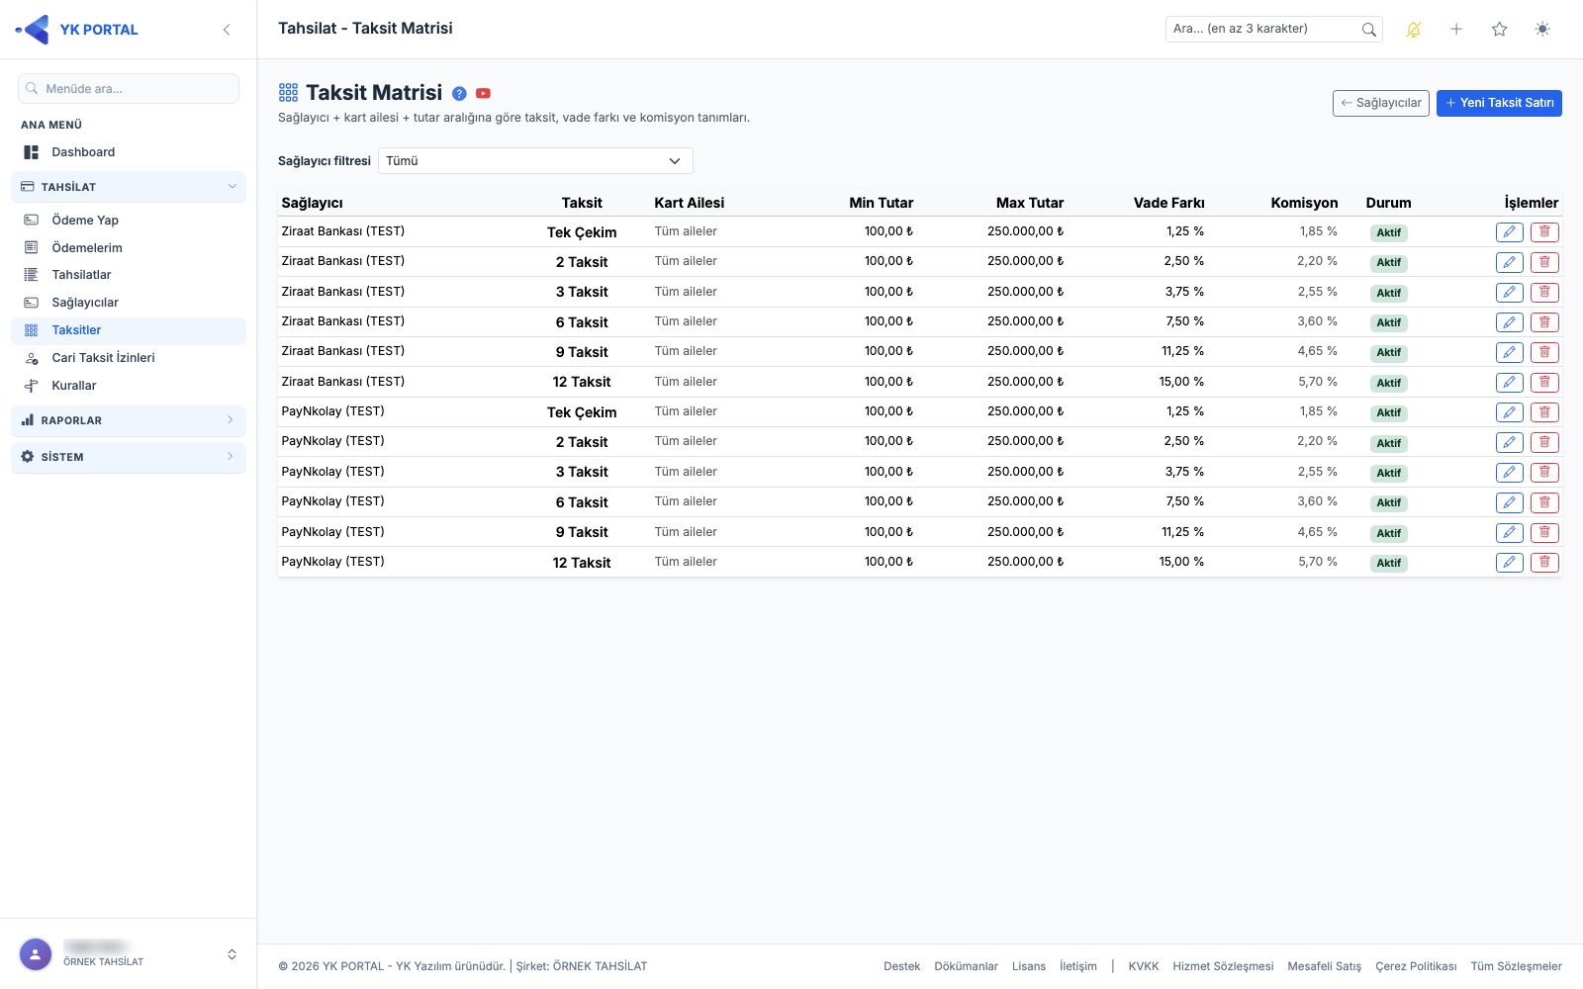Image resolution: width=1583 pixels, height=989 pixels.
Task: Expand the RAPORLAR menu section
Action: tap(129, 420)
